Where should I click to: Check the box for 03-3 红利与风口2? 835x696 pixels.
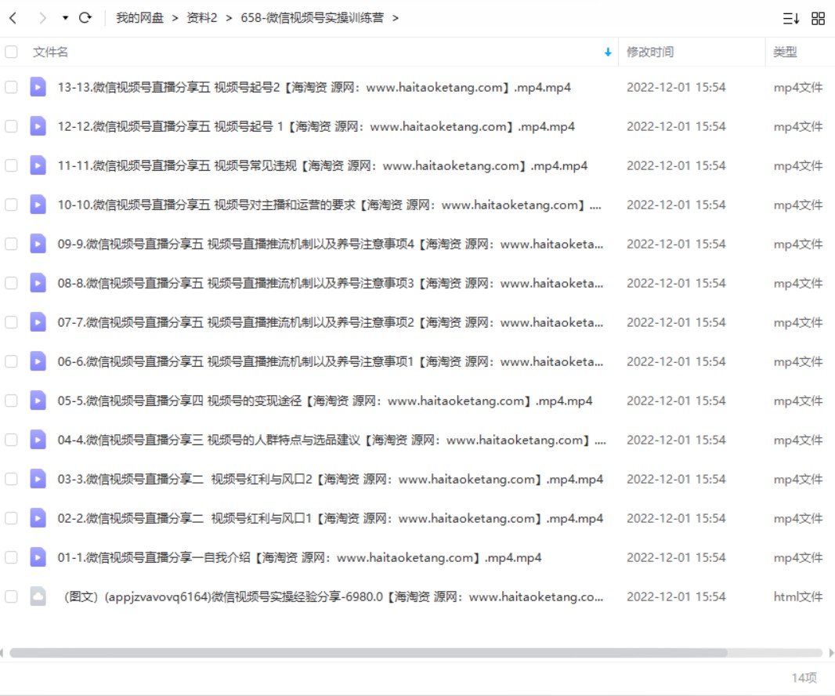[11, 479]
